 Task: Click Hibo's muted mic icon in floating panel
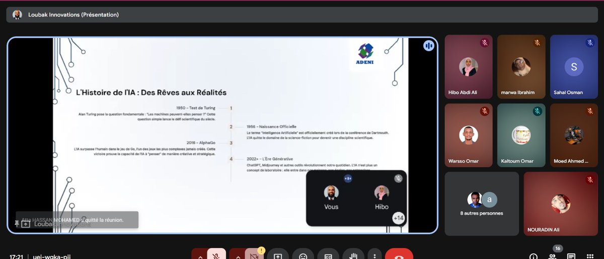[398, 178]
